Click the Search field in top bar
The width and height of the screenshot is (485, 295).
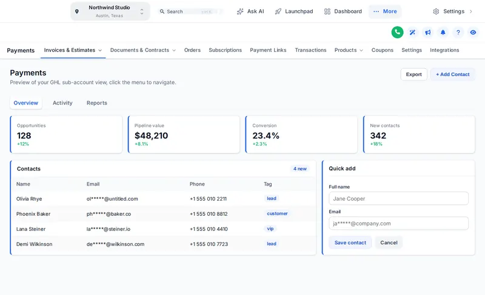click(x=190, y=11)
